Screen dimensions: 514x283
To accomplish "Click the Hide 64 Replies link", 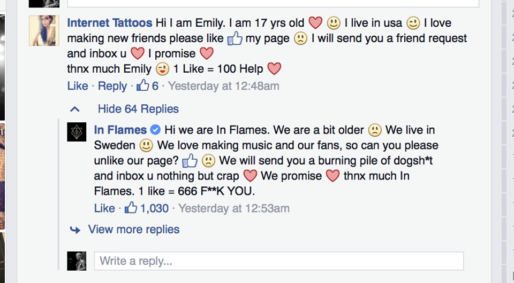I will point(138,109).
